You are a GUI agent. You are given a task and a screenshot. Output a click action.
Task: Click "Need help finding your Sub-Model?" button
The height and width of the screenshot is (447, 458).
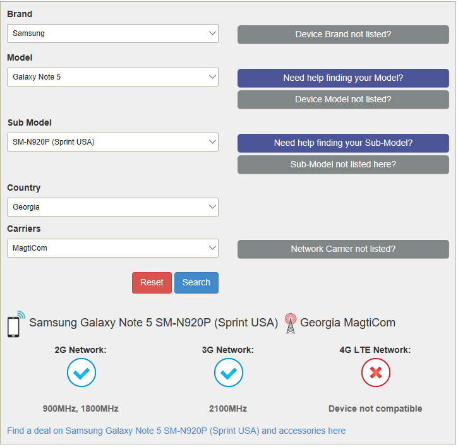(x=343, y=143)
